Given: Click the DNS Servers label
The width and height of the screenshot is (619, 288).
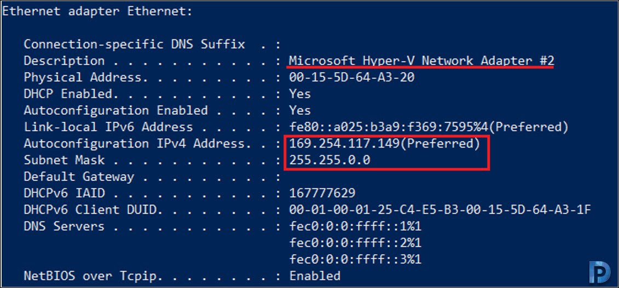Looking at the screenshot, I should click(64, 226).
